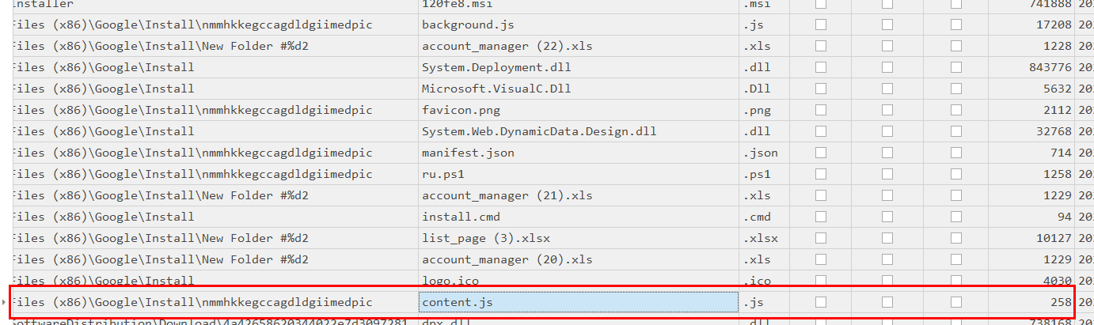Click the folder path cell of the install.cmd row

point(214,217)
